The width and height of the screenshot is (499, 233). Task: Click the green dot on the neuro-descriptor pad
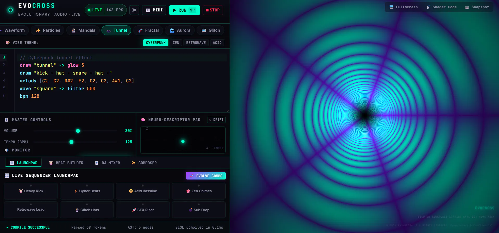coord(183,142)
